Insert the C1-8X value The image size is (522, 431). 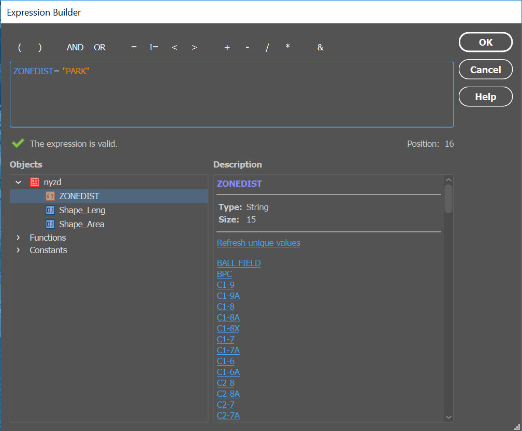228,329
